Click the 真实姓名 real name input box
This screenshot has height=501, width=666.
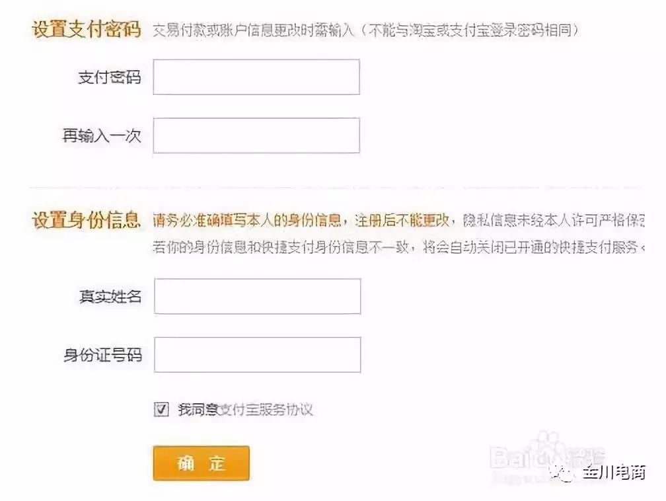coord(256,295)
